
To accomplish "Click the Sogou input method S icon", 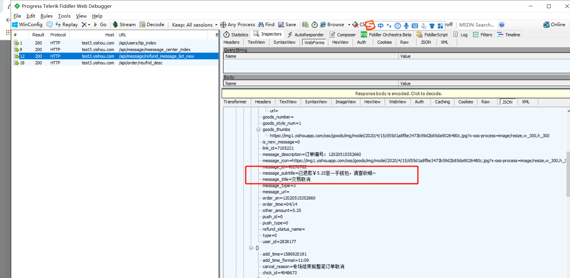I will click(370, 25).
